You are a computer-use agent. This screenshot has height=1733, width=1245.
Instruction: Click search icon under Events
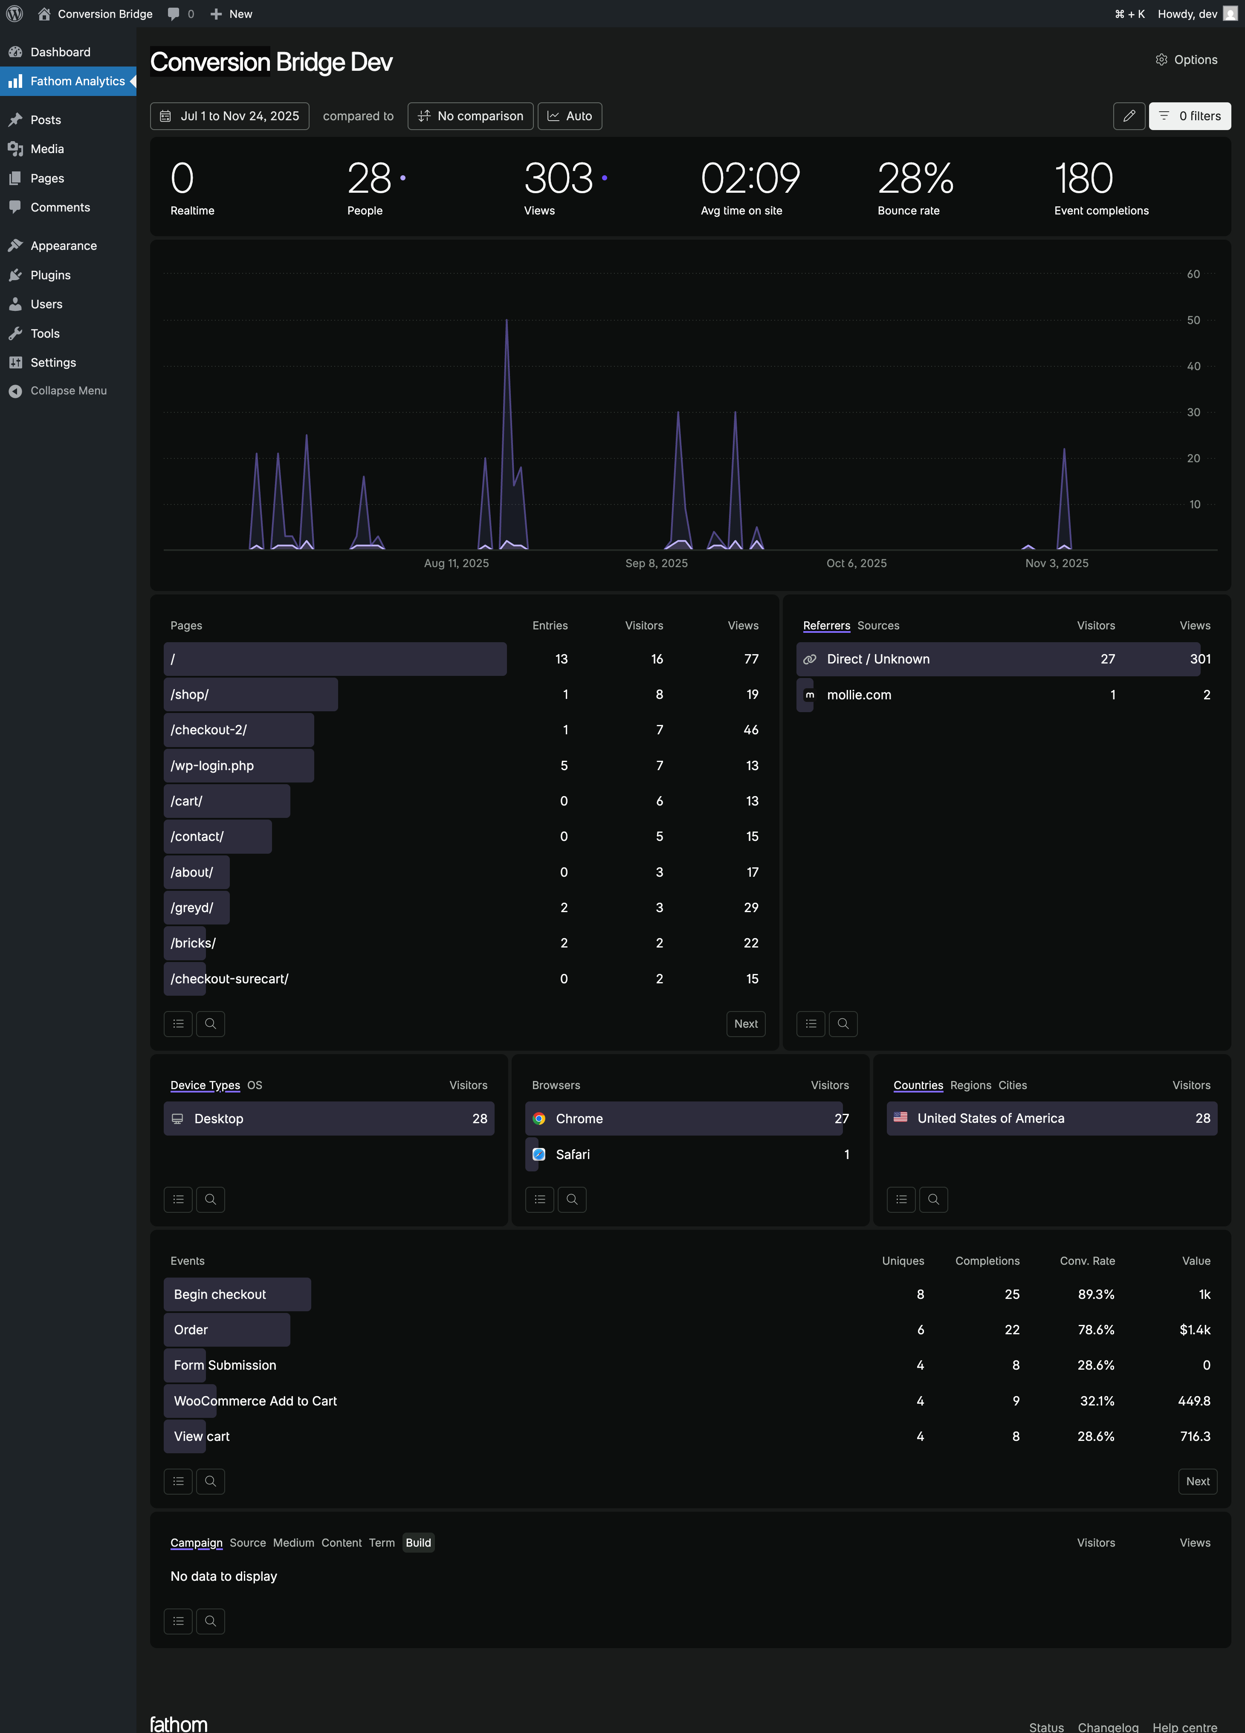click(211, 1481)
